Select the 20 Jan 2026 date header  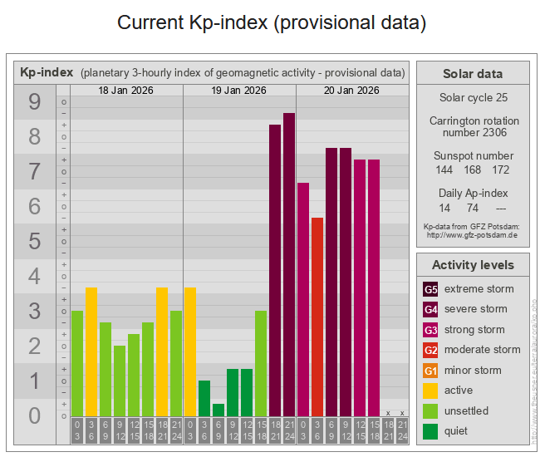click(351, 90)
